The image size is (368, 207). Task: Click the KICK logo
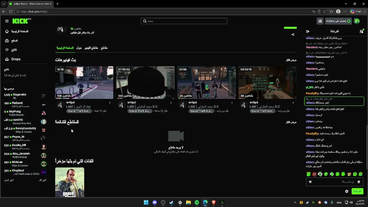[22, 21]
